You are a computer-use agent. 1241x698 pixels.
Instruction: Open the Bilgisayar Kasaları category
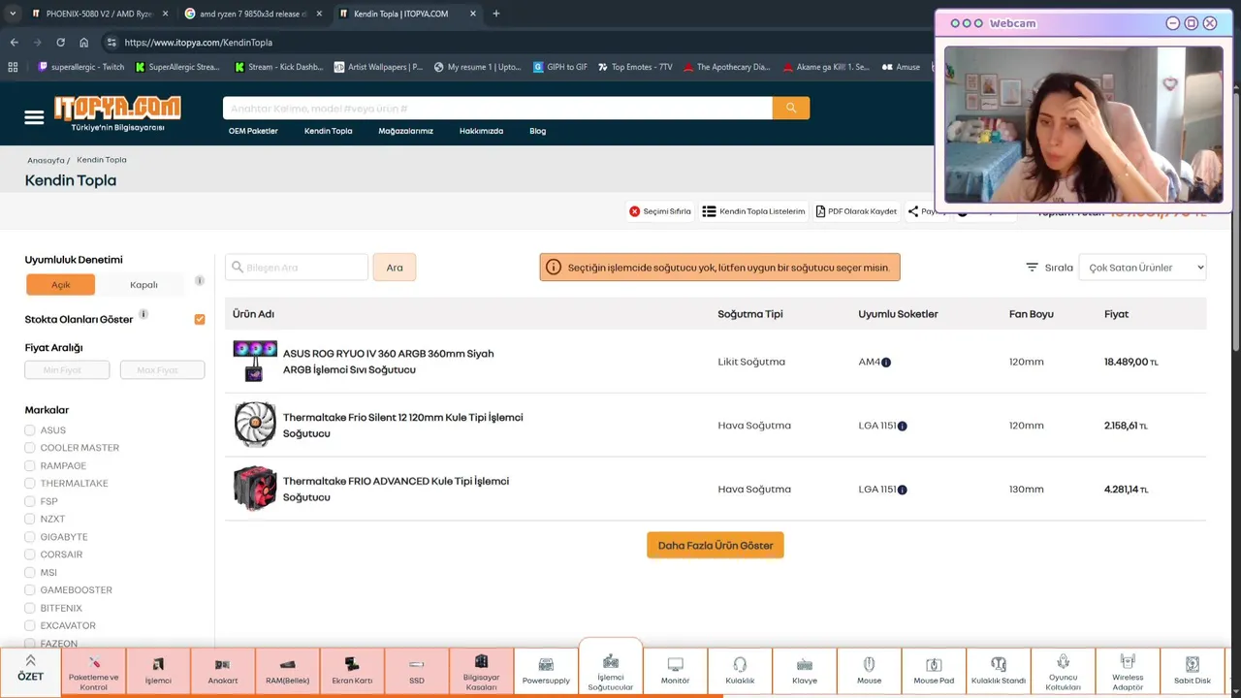tap(481, 672)
